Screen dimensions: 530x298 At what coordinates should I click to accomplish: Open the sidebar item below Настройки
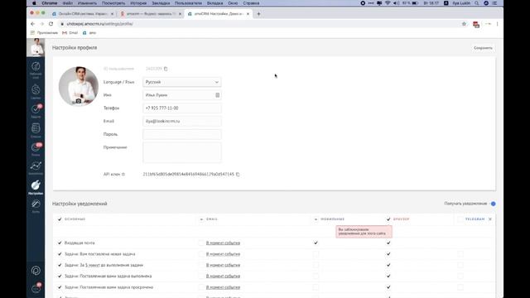click(x=36, y=206)
